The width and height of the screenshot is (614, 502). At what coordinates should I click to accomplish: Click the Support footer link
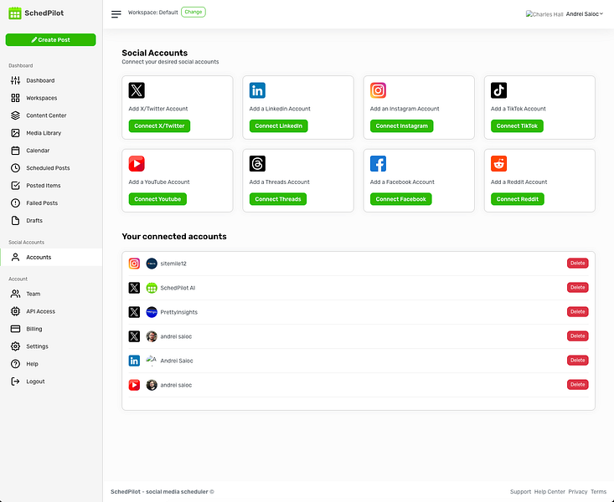(x=520, y=492)
